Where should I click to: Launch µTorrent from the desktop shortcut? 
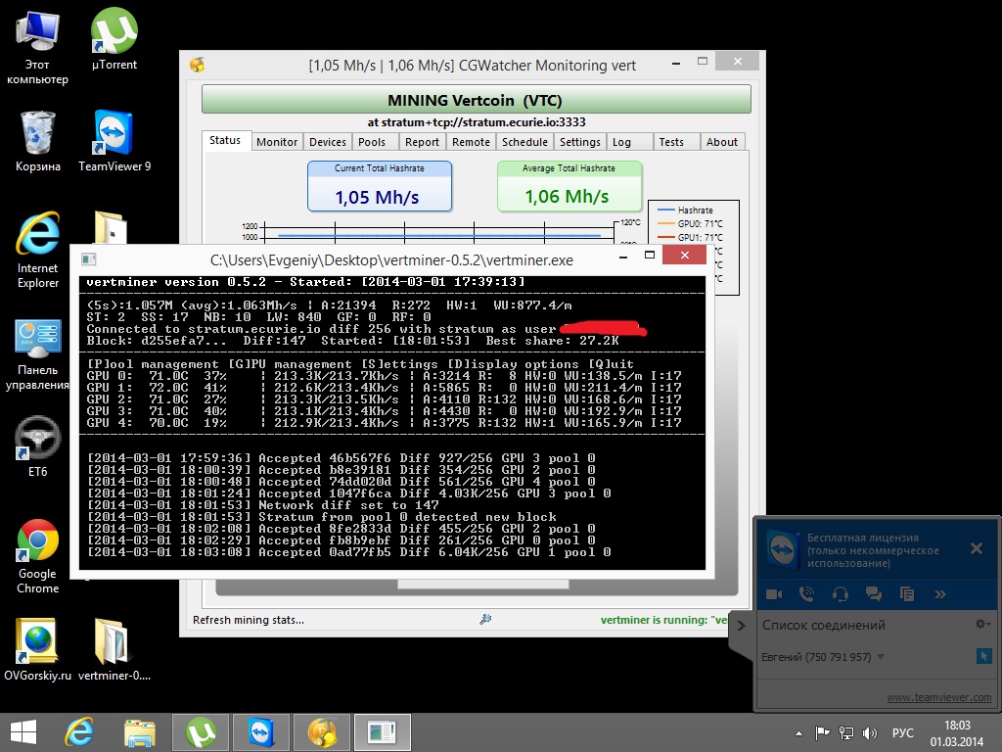point(114,39)
